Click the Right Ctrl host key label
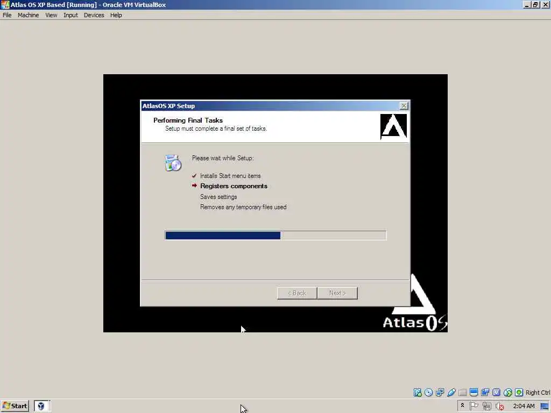 (x=538, y=393)
